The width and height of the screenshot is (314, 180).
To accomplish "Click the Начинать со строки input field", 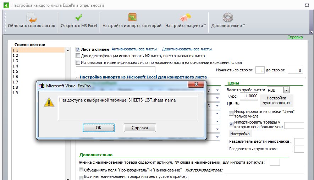I will pos(260,70).
